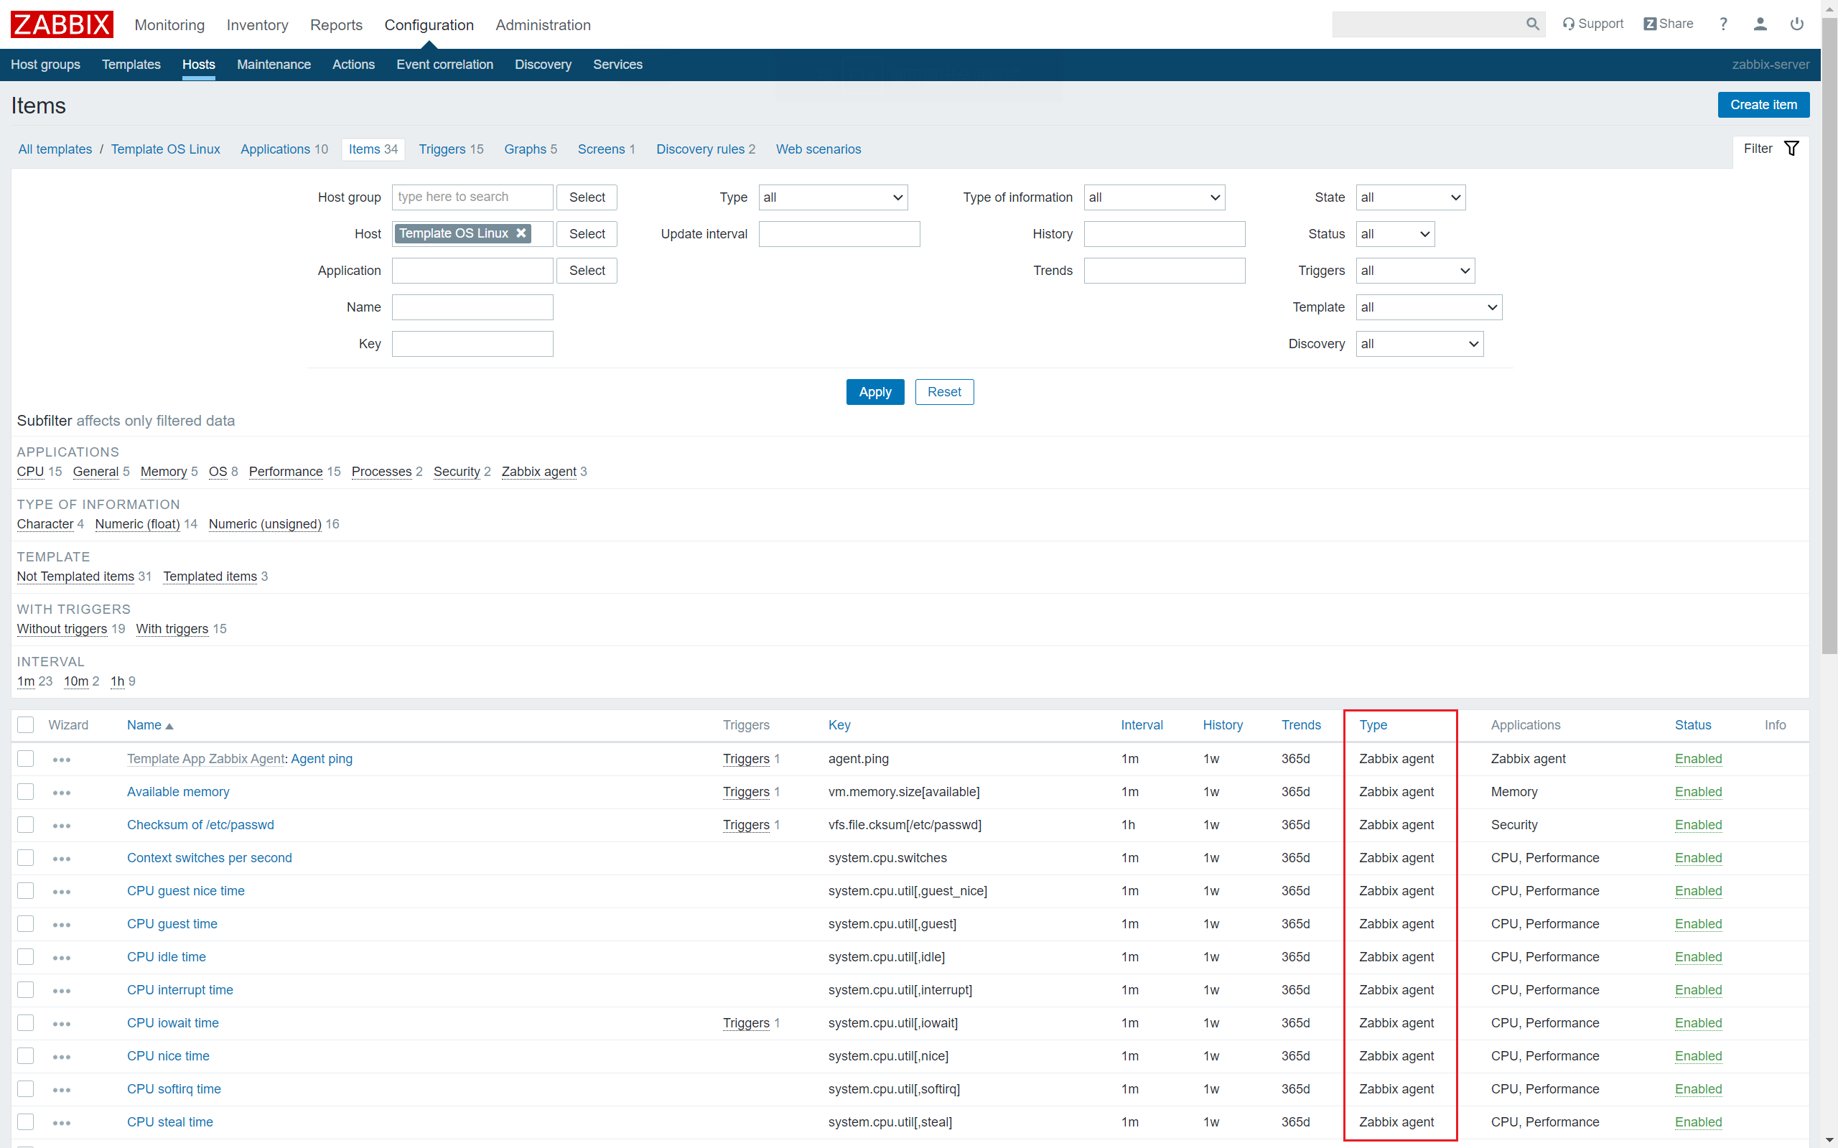Screen dimensions: 1838x1148
Task: Open the Discovery filter dropdown
Action: (1419, 344)
